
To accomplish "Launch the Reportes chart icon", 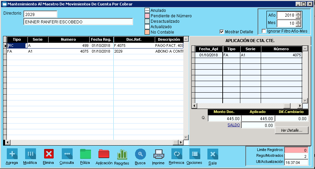I will (122, 154).
